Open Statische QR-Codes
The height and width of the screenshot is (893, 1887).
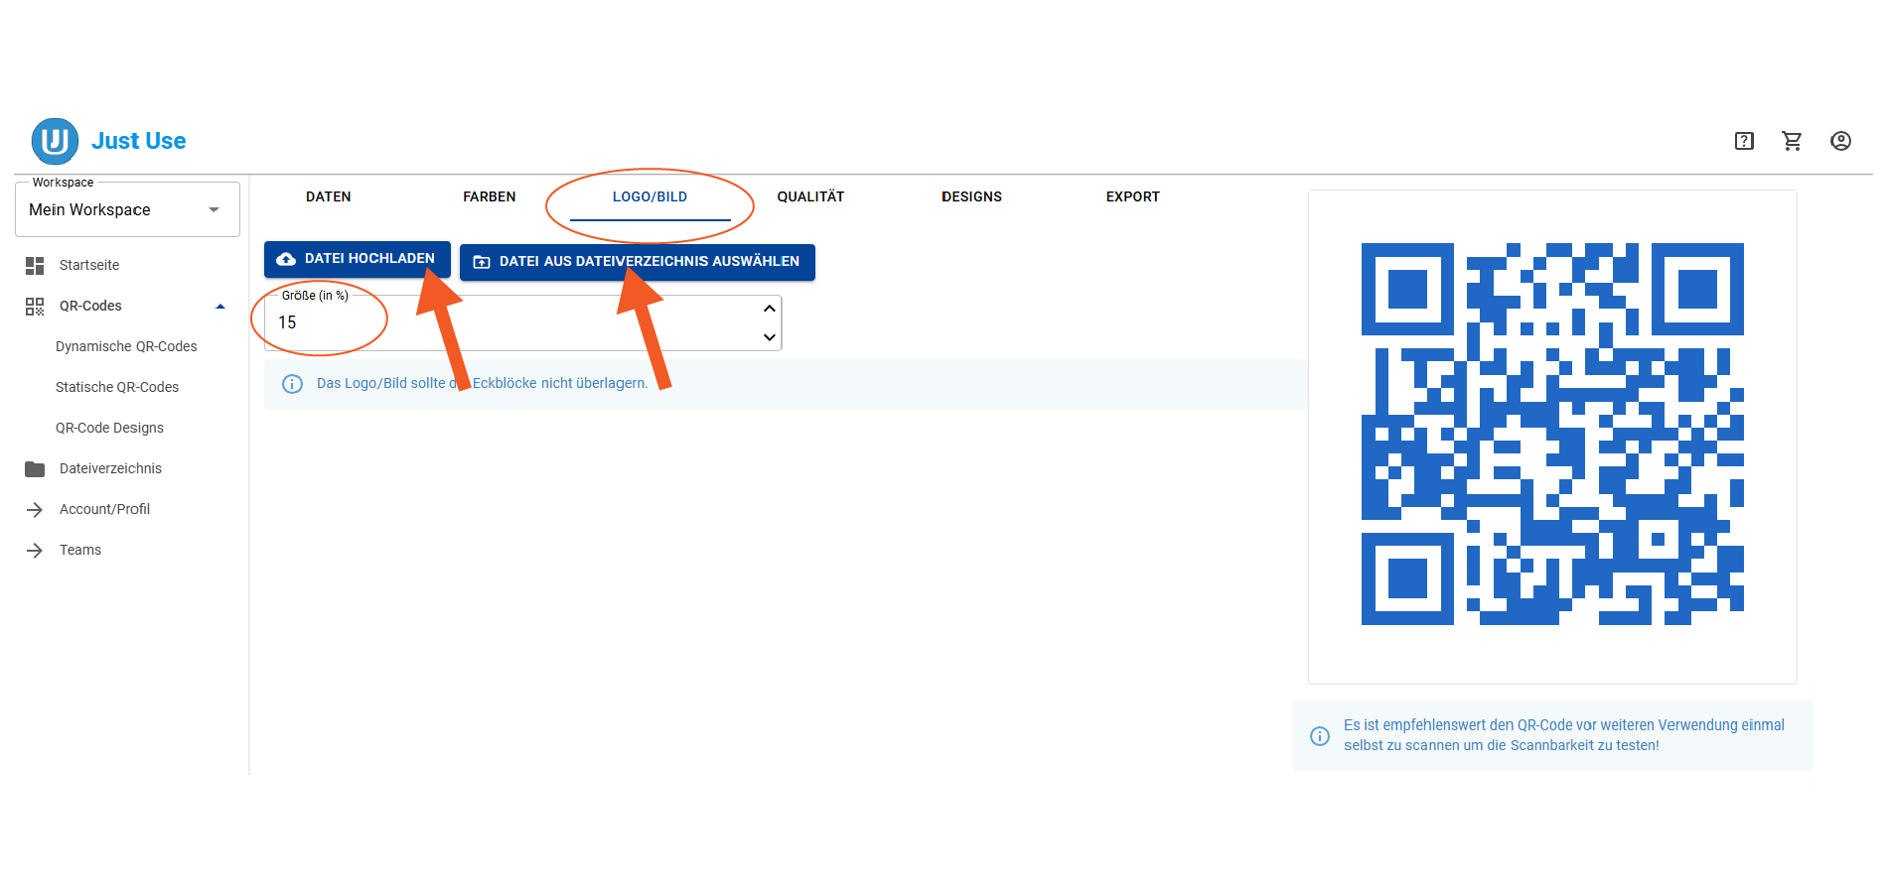pyautogui.click(x=117, y=387)
